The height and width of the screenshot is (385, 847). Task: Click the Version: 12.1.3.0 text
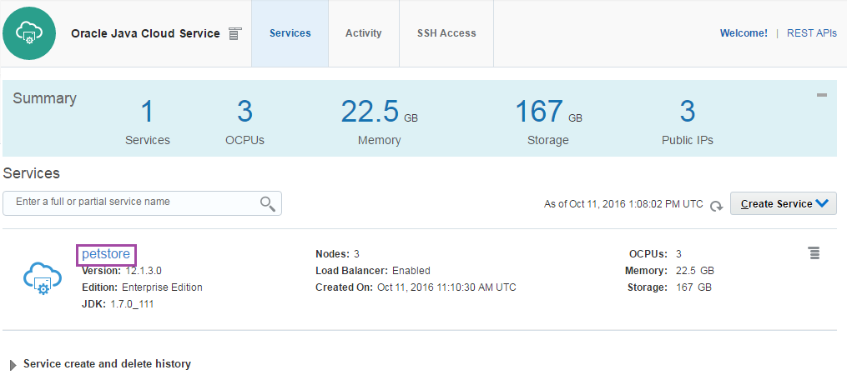[122, 271]
